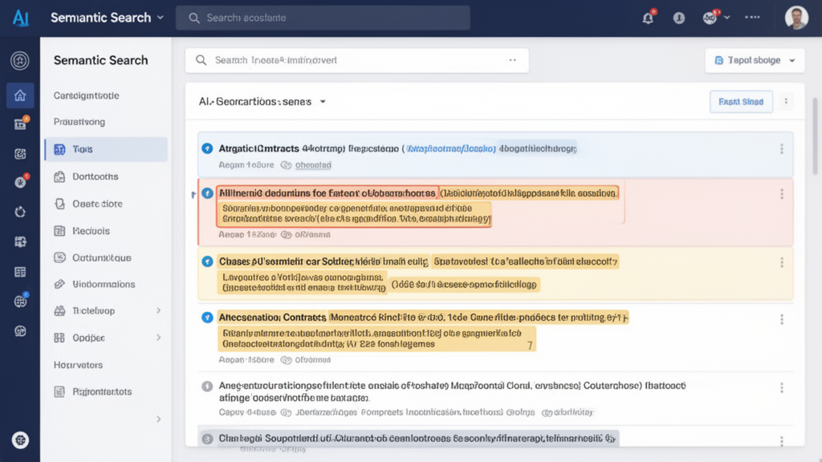Focus the search field in the dark top bar
This screenshot has width=822, height=462.
pos(323,18)
